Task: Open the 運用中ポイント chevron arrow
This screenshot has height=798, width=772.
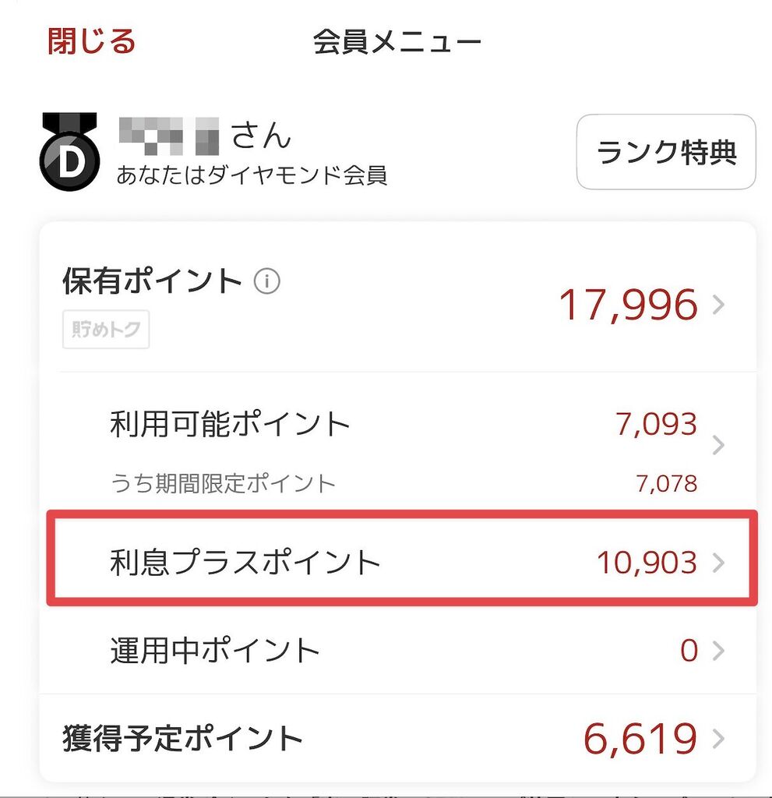Action: (x=718, y=651)
